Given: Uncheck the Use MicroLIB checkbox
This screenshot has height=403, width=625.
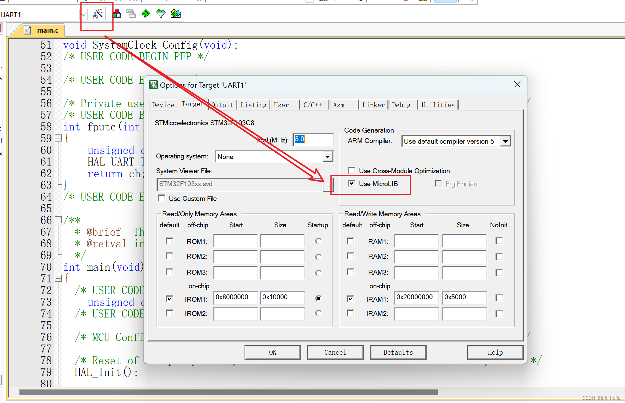Looking at the screenshot, I should coord(352,184).
